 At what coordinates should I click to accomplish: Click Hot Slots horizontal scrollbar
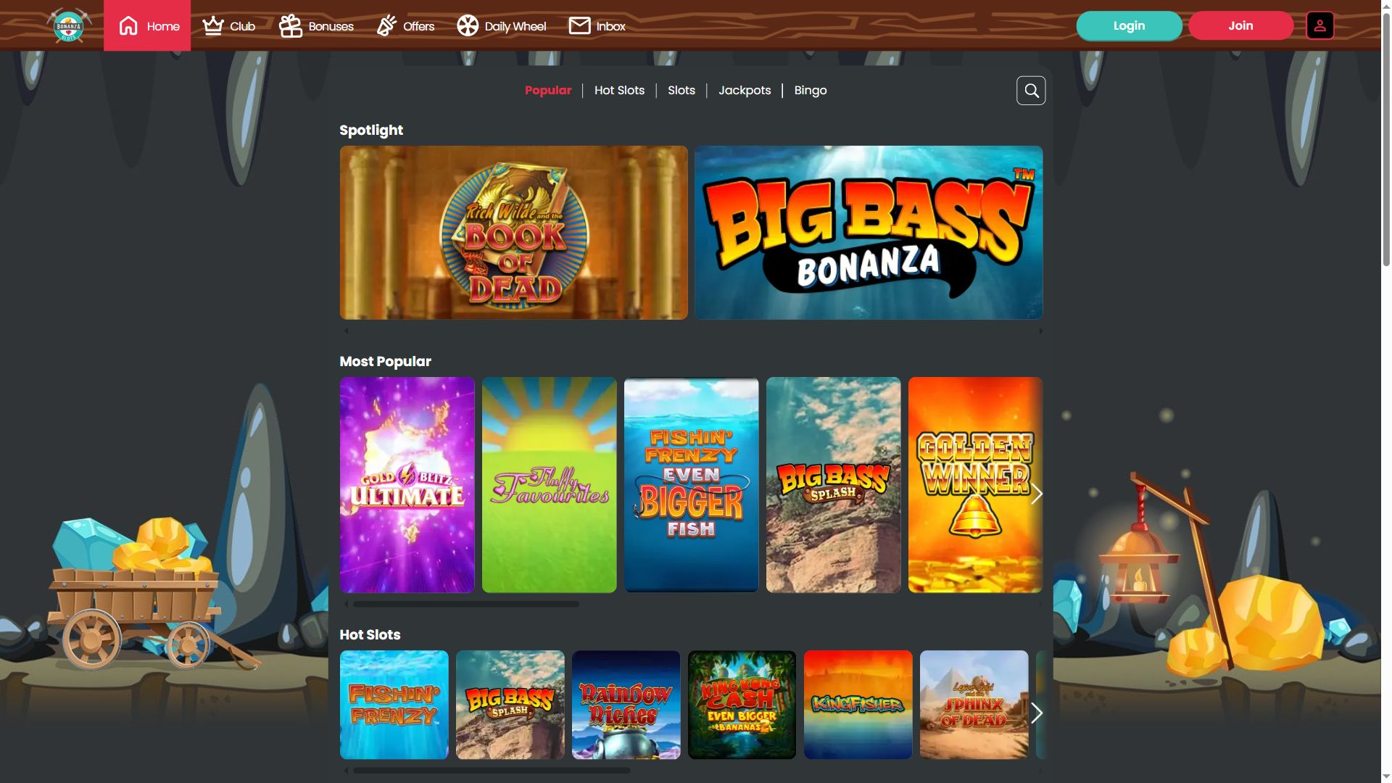(x=492, y=771)
